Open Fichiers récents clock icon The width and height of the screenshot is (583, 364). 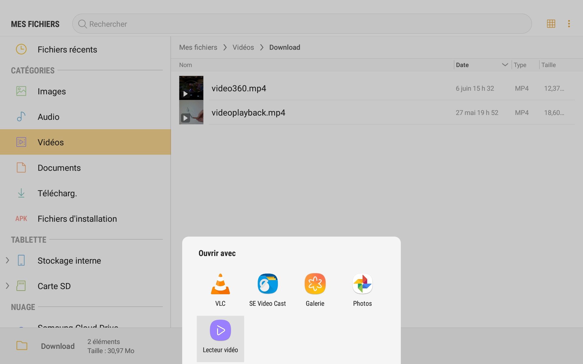(21, 49)
